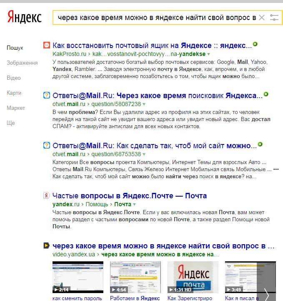Screen dimensions: 283x301
Task: Open 'Через какое время поисковик Яндекса' result
Action: tap(158, 96)
